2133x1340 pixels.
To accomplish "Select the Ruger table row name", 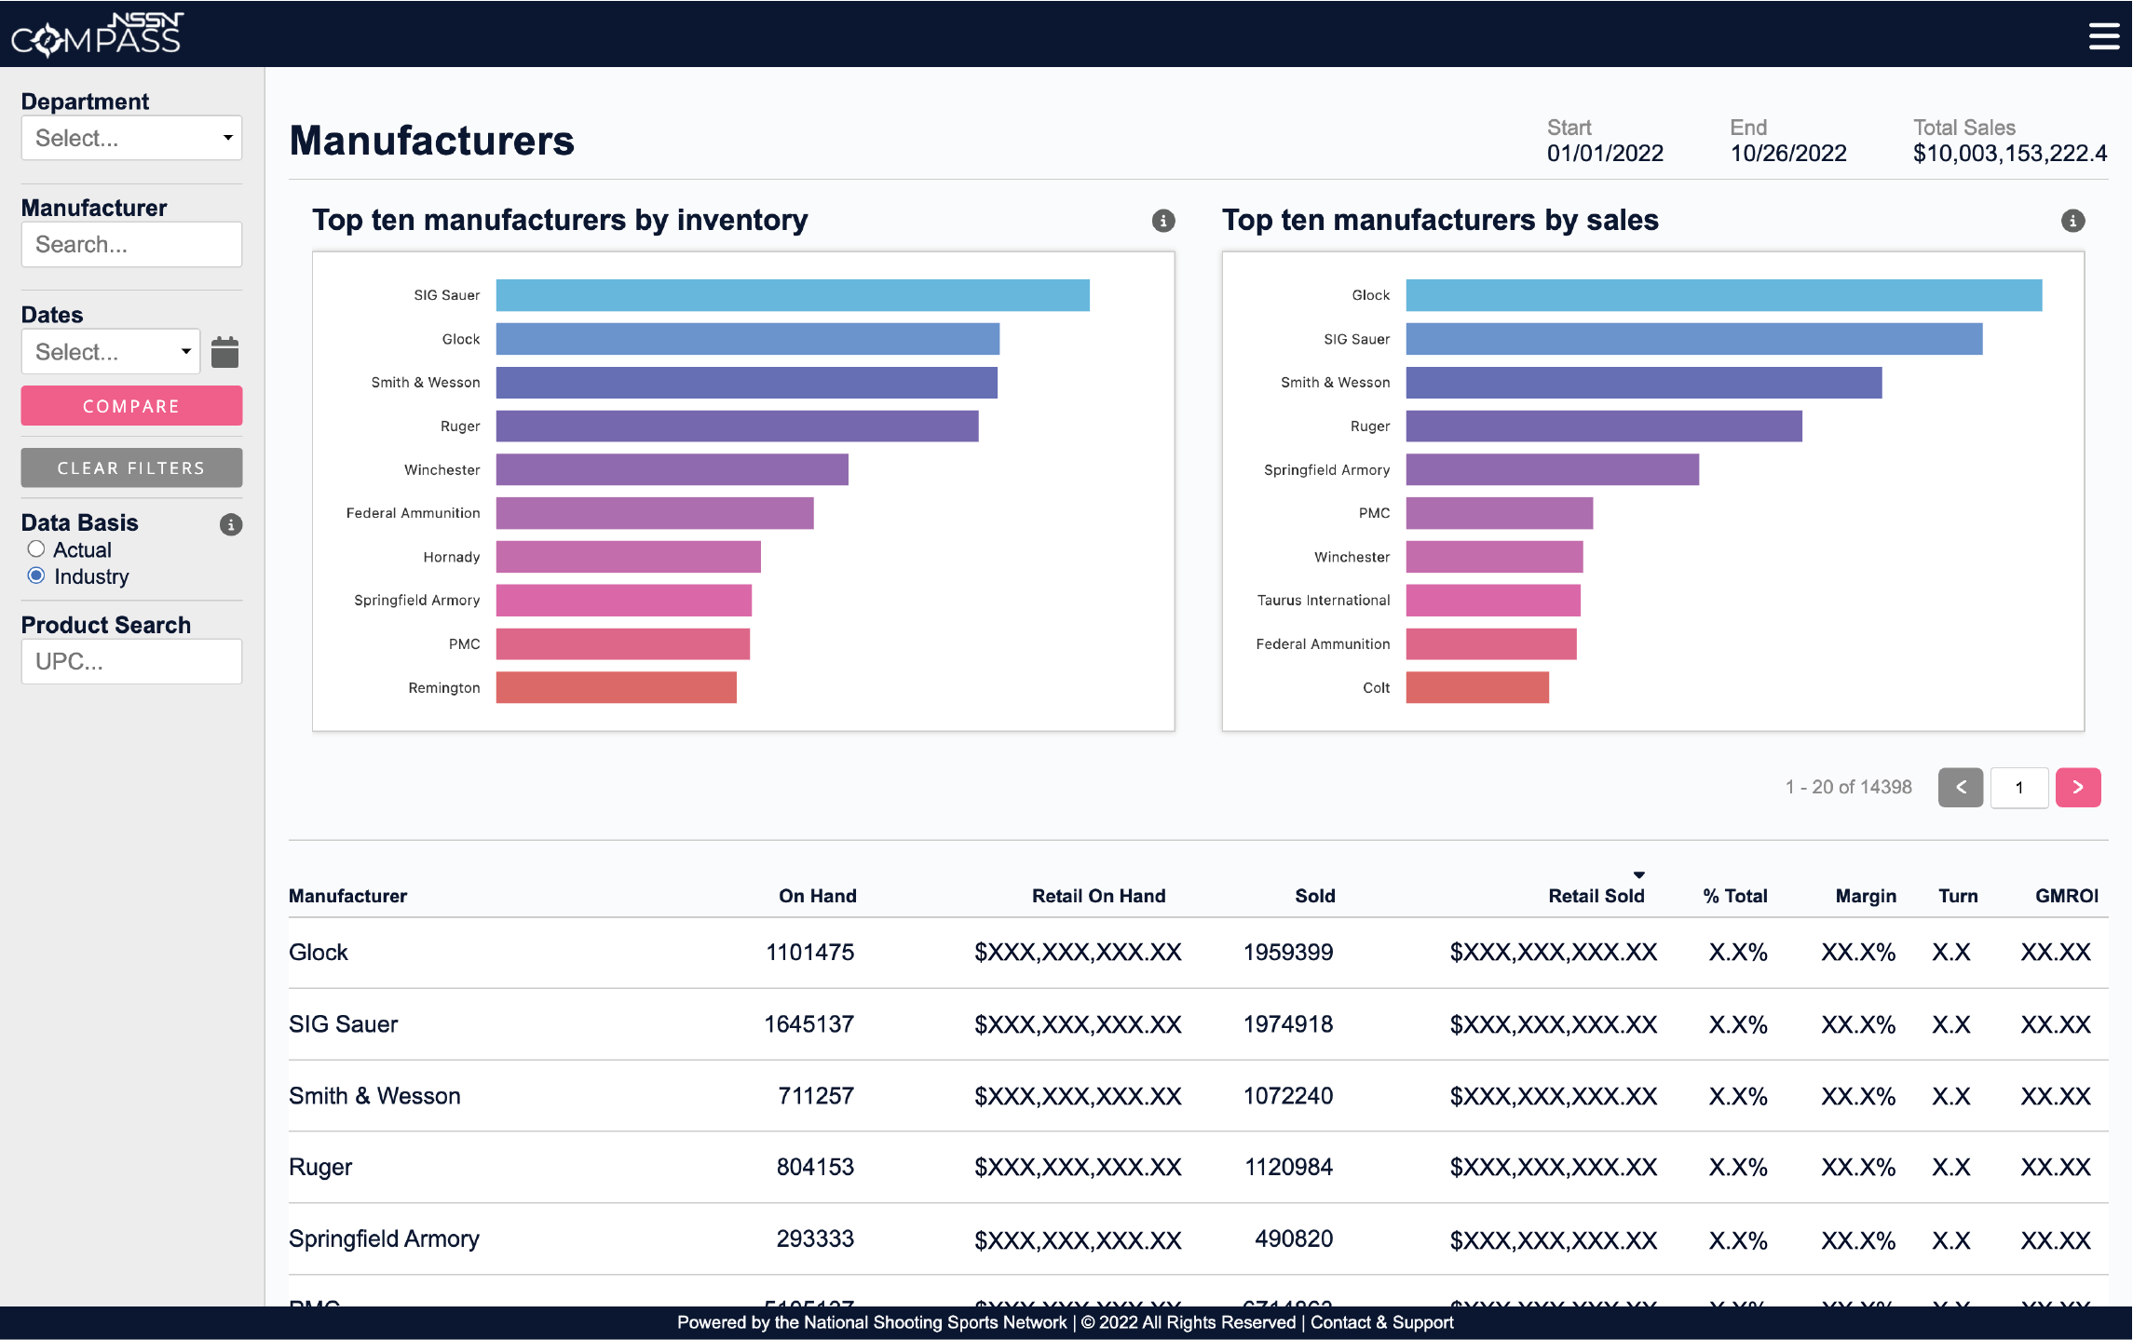I will pos(320,1167).
